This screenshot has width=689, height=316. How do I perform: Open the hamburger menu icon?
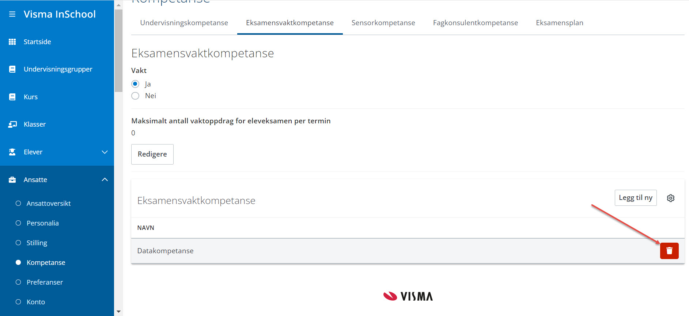pyautogui.click(x=12, y=14)
